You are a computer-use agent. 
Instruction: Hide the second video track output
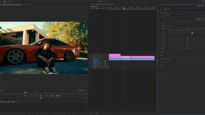100,57
